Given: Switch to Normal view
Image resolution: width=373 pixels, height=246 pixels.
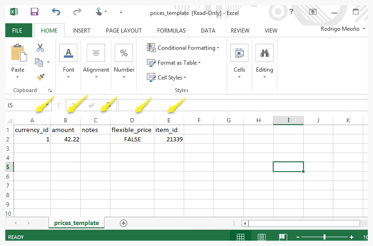Looking at the screenshot, I should click(240, 237).
